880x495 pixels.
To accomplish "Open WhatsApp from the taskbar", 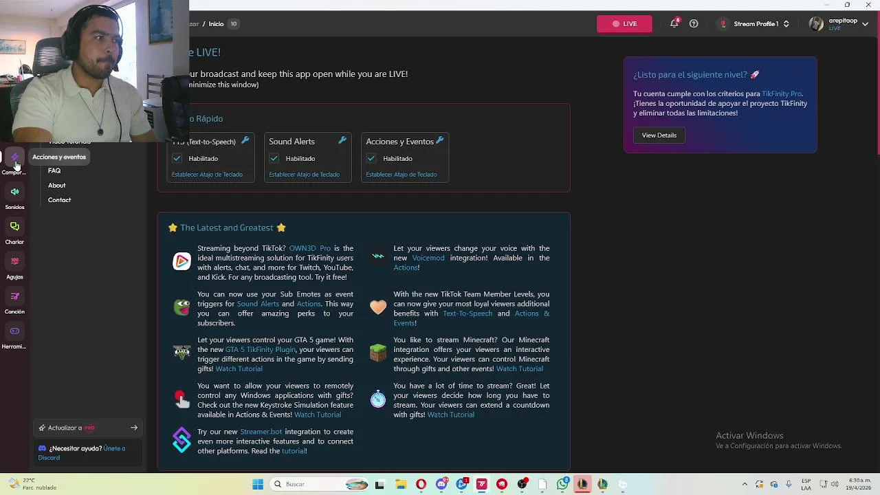I will pyautogui.click(x=562, y=485).
